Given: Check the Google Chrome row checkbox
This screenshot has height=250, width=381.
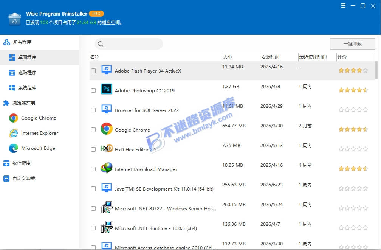Looking at the screenshot, I should [x=93, y=130].
